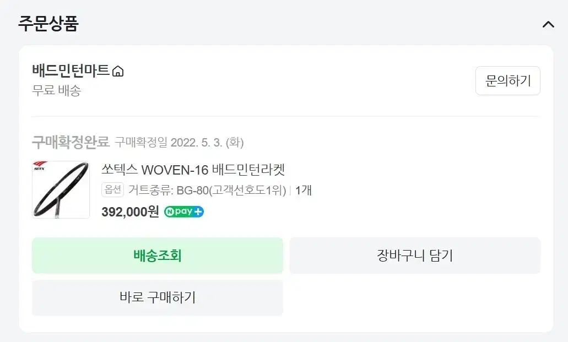Click the plus symbol on Npay badge

tap(198, 211)
